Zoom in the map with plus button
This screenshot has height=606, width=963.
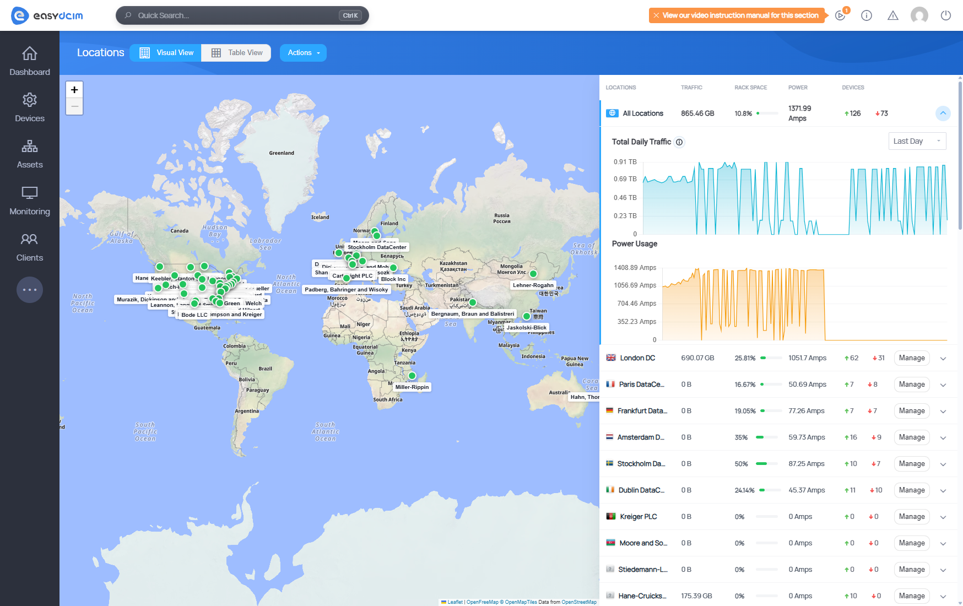pyautogui.click(x=74, y=90)
